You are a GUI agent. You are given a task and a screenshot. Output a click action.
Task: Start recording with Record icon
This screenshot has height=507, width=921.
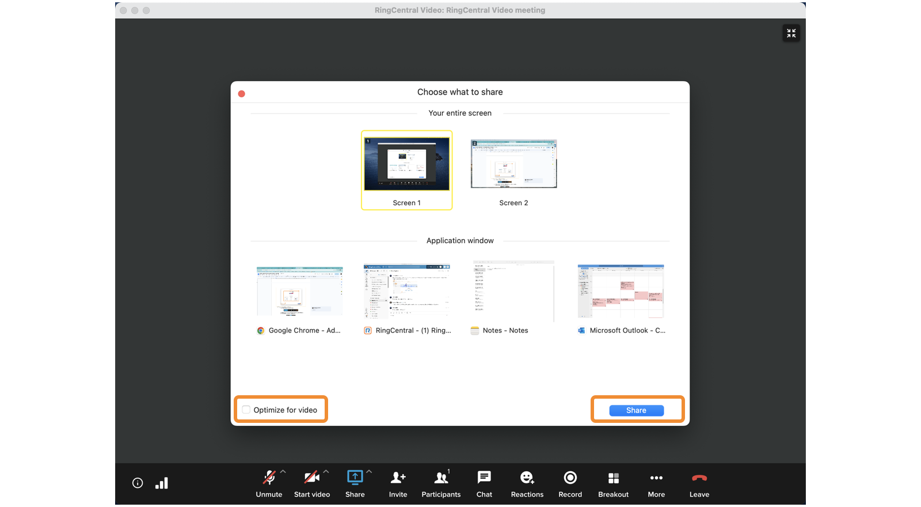570,478
